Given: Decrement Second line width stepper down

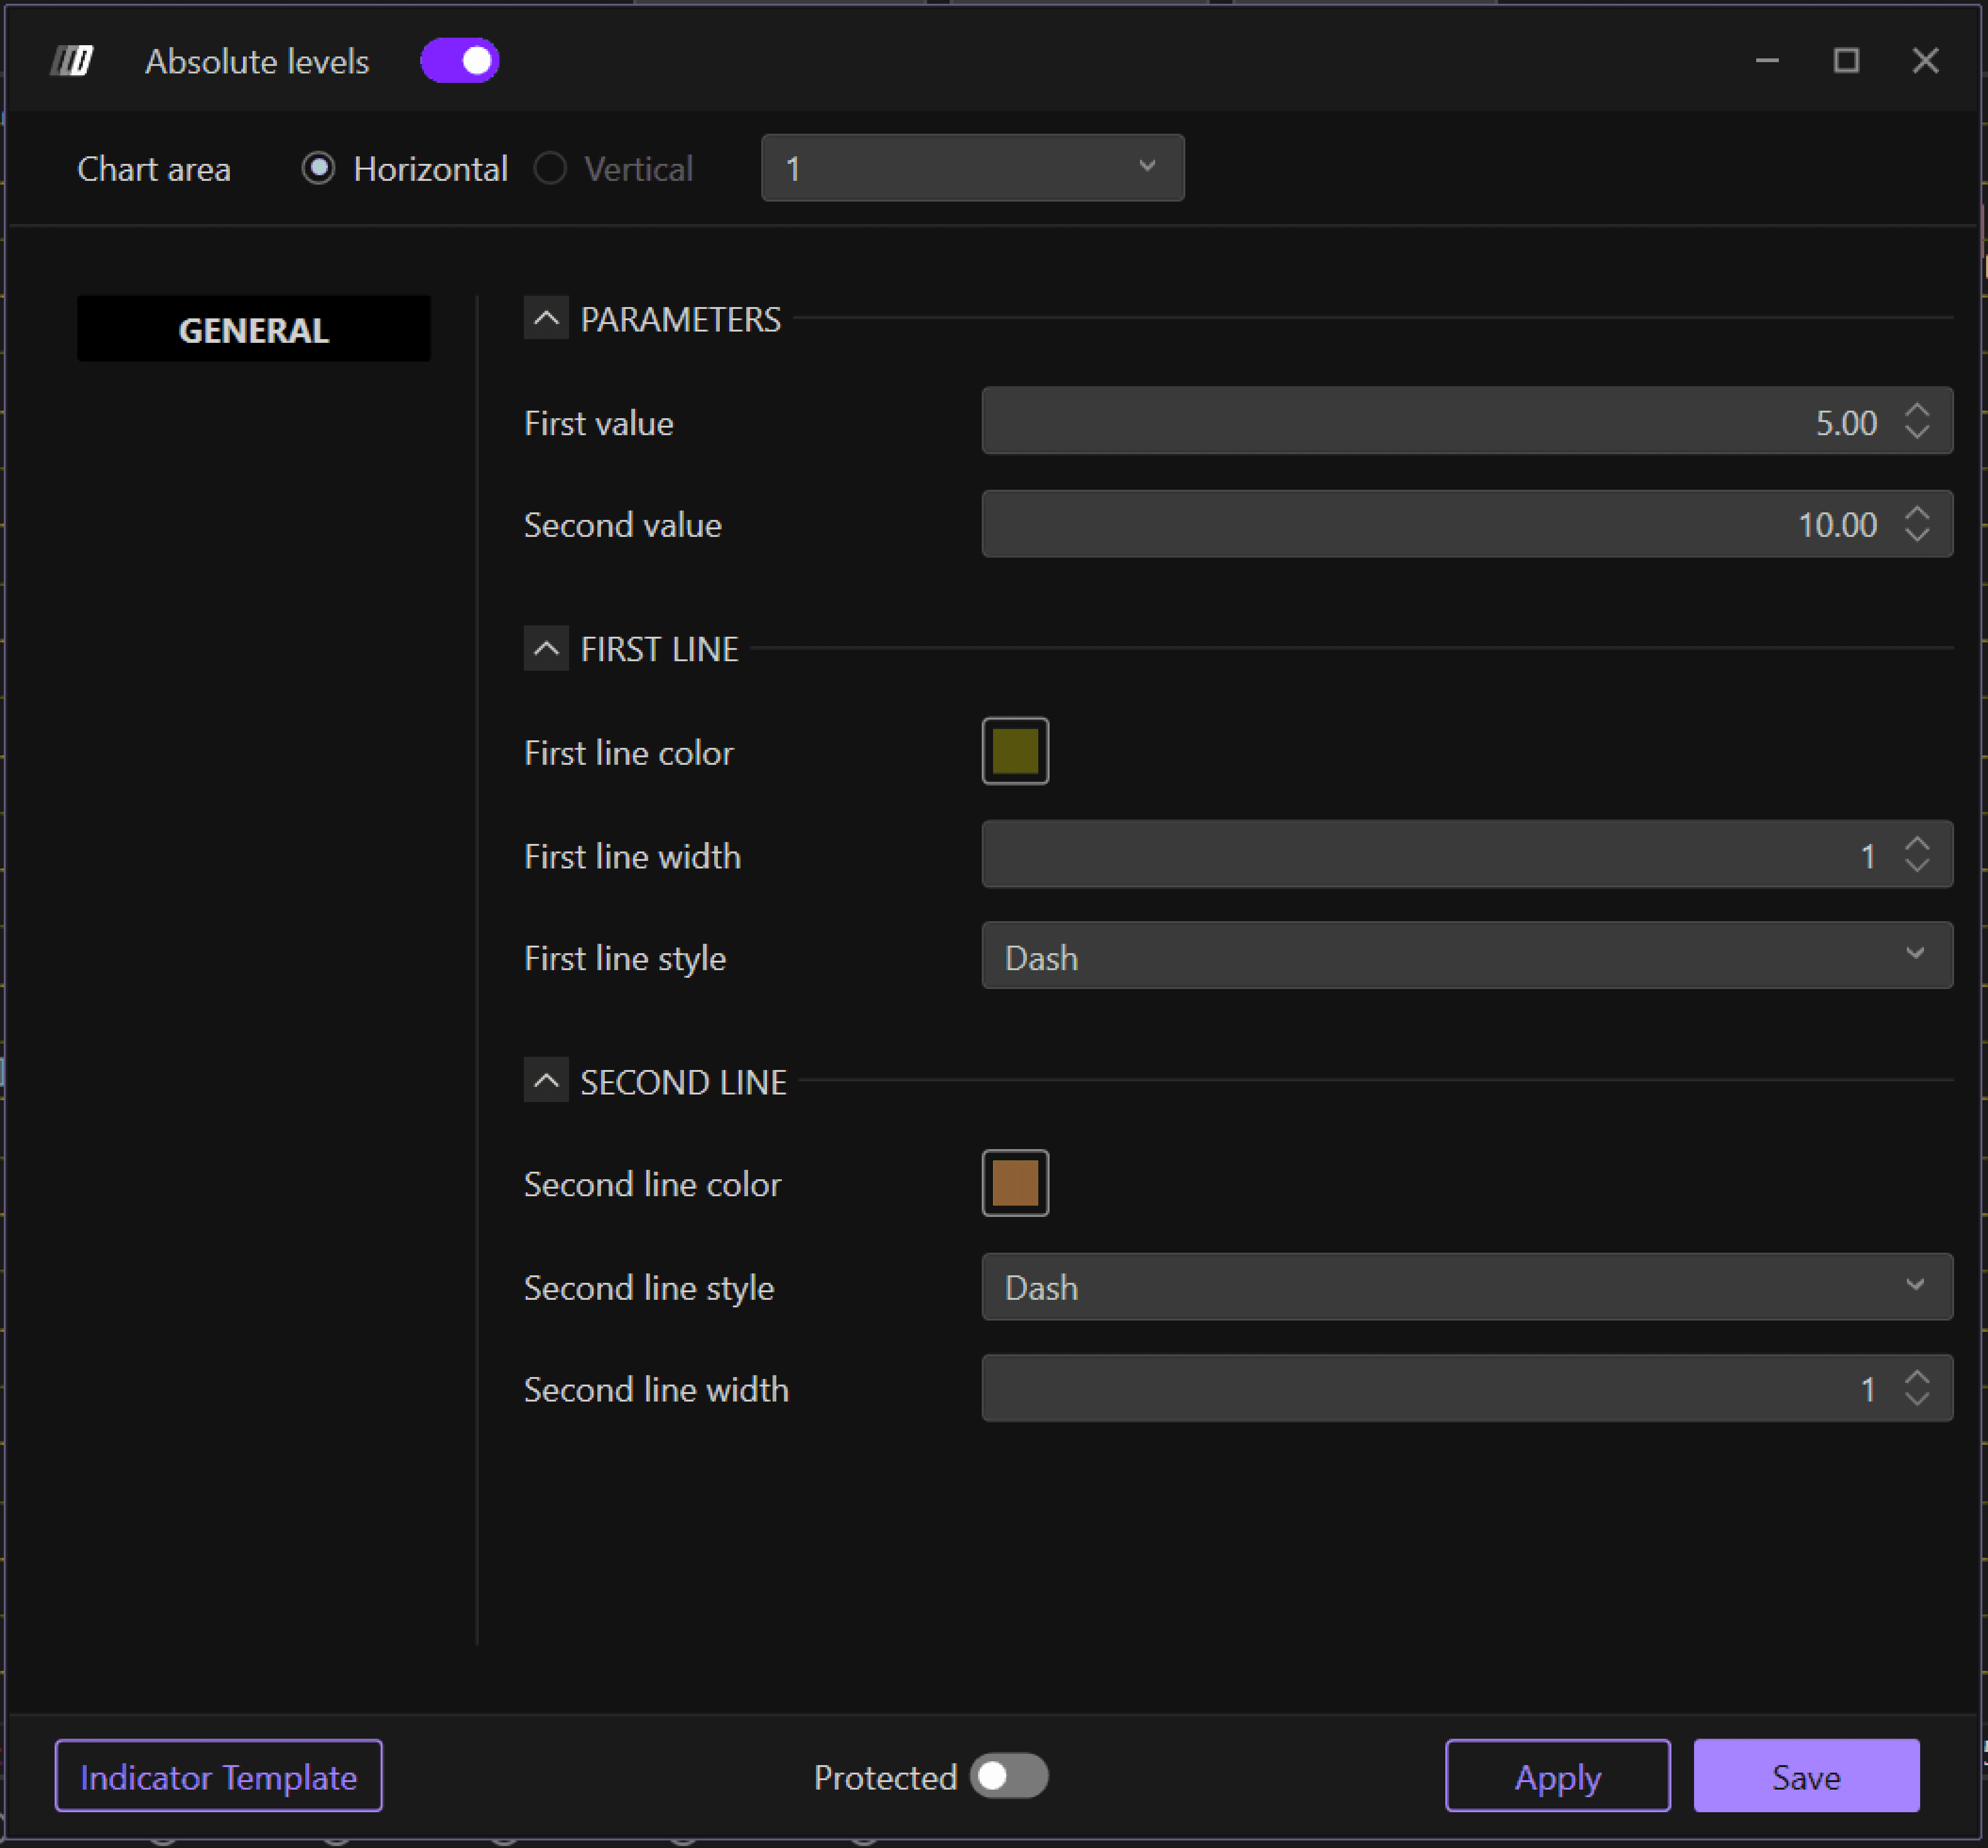Looking at the screenshot, I should pos(1916,1399).
